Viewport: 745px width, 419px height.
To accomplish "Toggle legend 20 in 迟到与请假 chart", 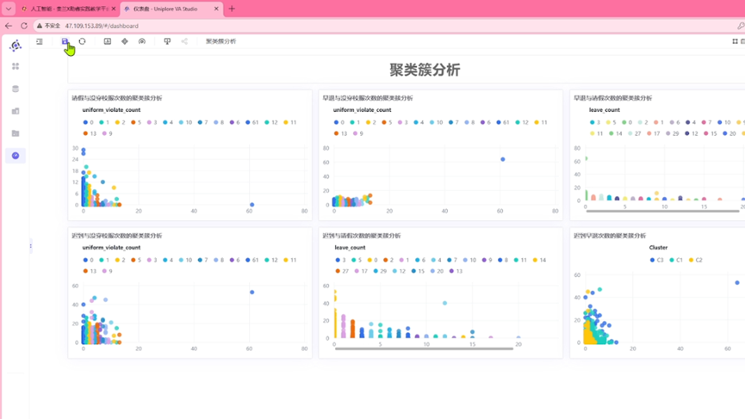I will click(437, 271).
